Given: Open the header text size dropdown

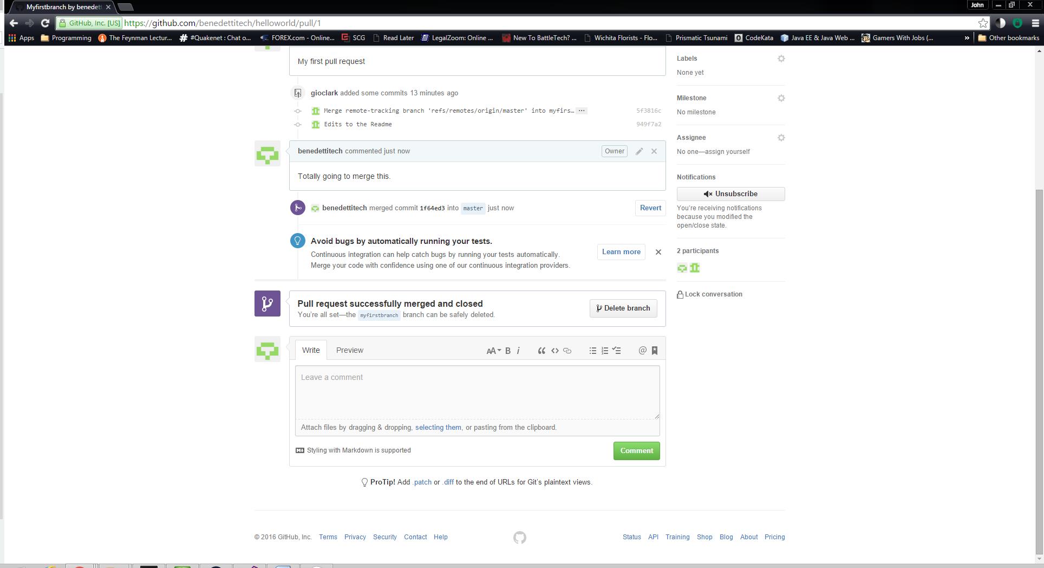Looking at the screenshot, I should 493,351.
